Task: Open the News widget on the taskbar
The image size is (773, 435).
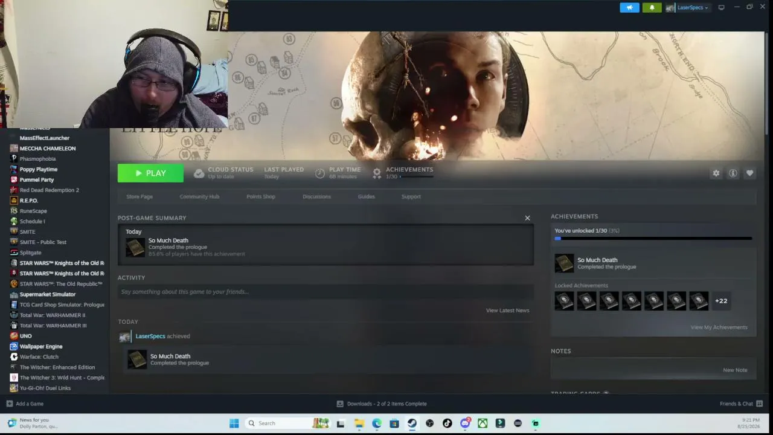Action: [33, 423]
